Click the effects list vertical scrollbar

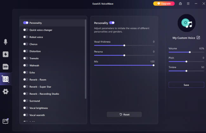[x=86, y=60]
